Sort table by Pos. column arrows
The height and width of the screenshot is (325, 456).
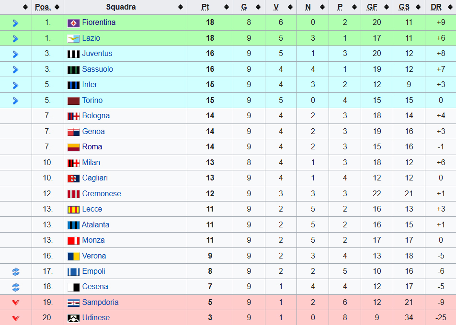click(x=57, y=7)
